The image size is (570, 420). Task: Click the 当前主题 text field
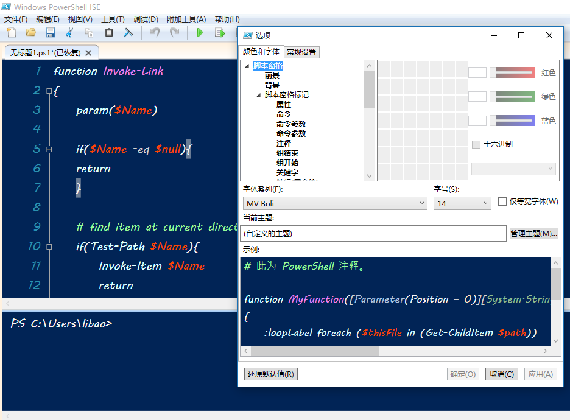(375, 233)
